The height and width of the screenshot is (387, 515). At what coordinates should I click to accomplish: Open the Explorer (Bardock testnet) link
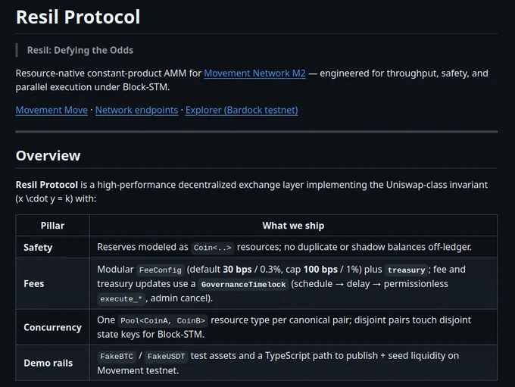pyautogui.click(x=242, y=110)
